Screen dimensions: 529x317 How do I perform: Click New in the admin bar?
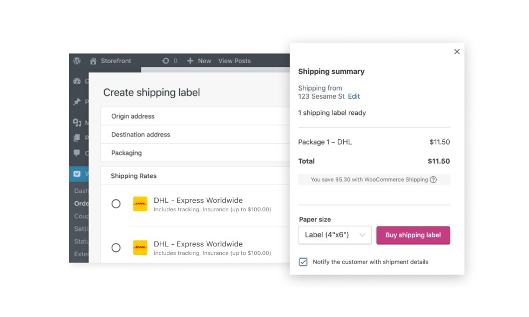click(x=199, y=61)
